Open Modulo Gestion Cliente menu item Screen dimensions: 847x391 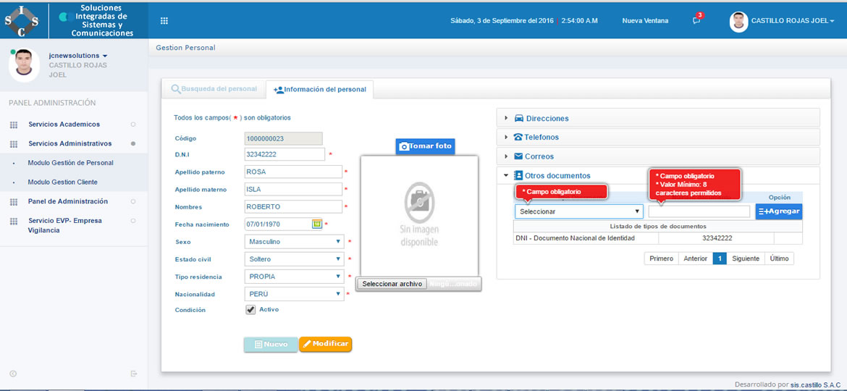point(62,182)
